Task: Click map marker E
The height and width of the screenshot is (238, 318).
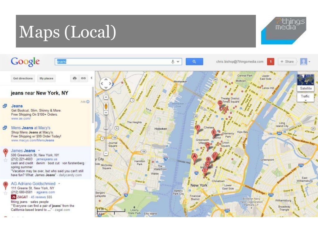Action: coord(214,133)
